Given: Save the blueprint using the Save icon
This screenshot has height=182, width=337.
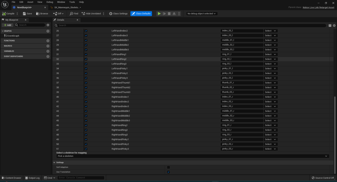Looking at the screenshot, I should (27, 14).
